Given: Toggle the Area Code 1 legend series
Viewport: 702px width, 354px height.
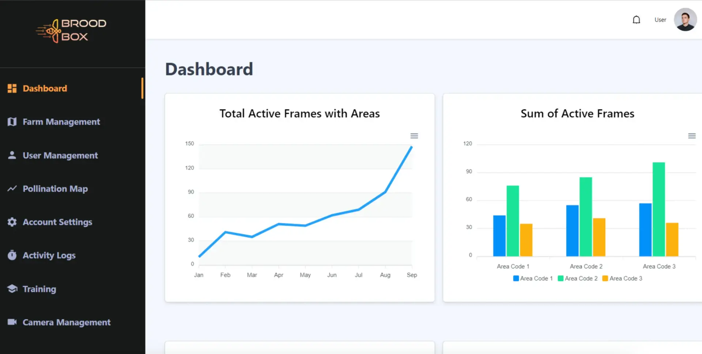Looking at the screenshot, I should (533, 278).
